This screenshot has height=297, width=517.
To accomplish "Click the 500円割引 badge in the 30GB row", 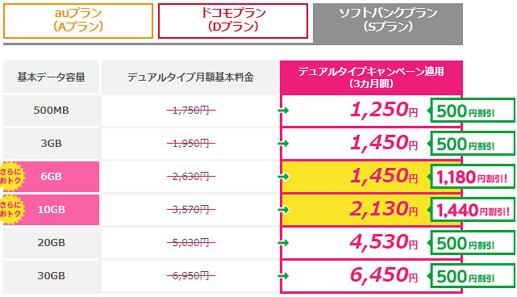I will tap(471, 276).
